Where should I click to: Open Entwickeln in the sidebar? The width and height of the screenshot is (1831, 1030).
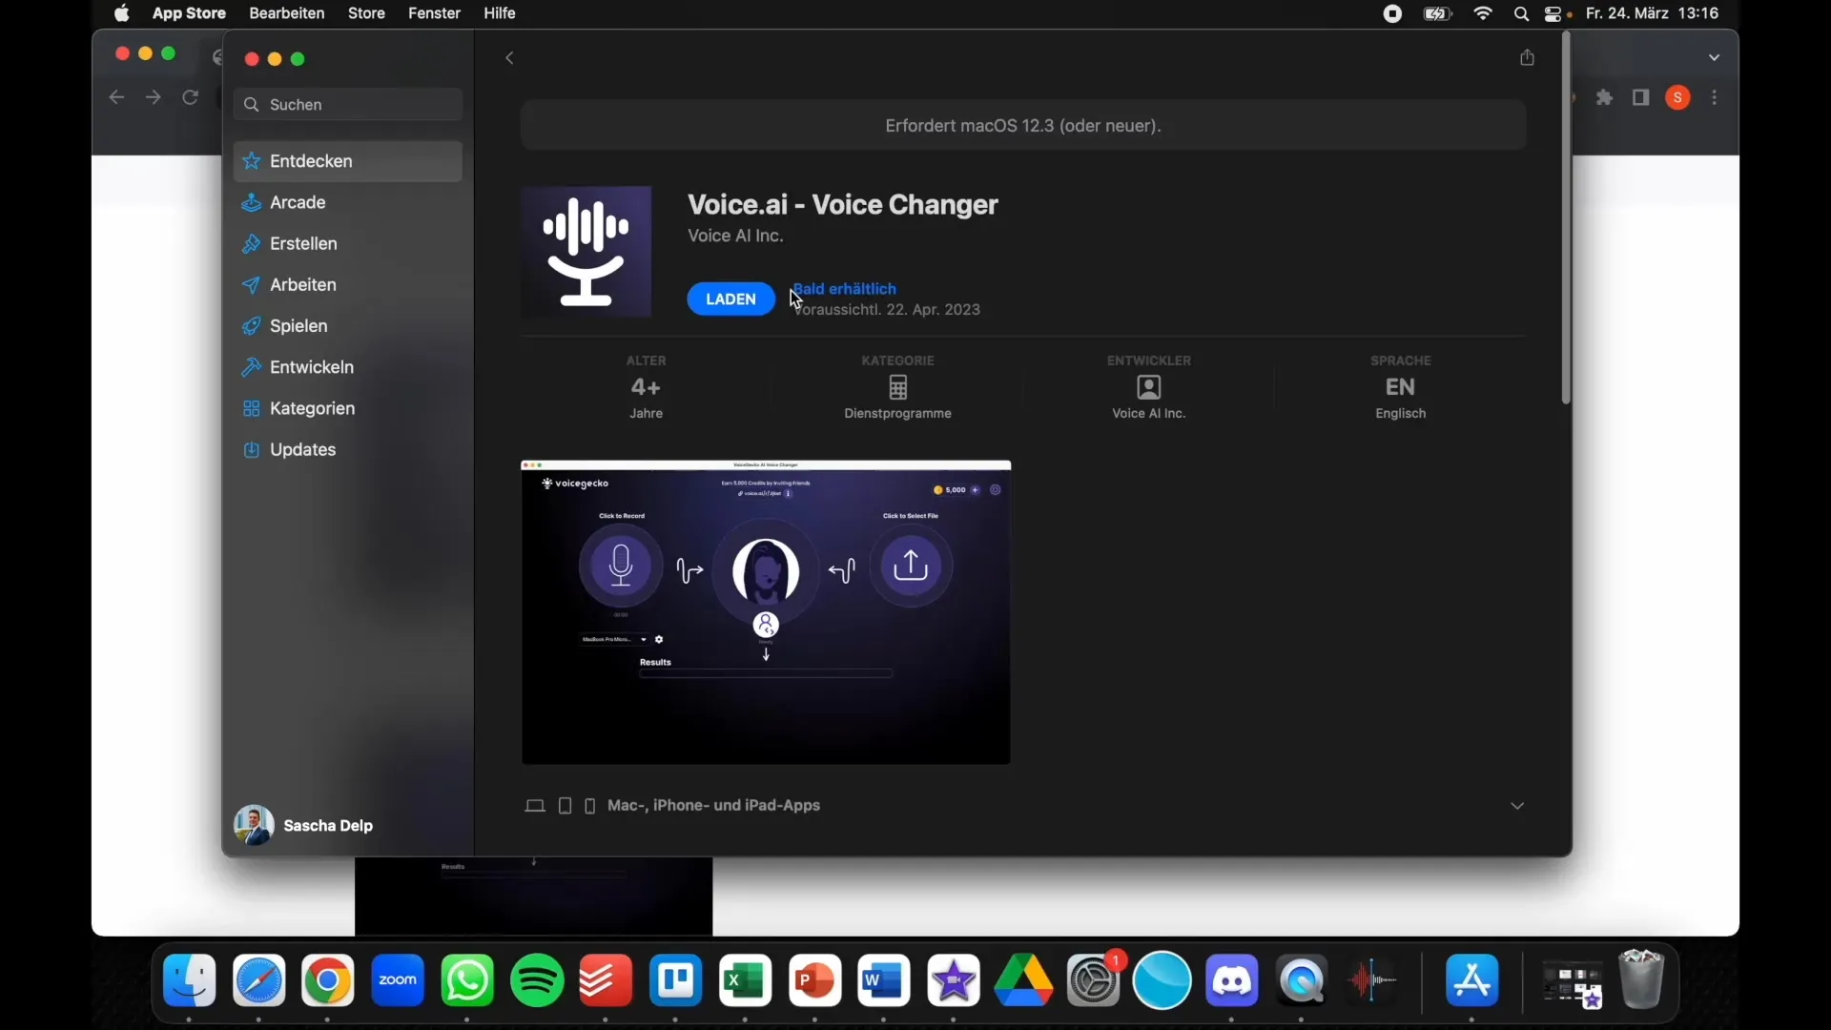tap(348, 367)
